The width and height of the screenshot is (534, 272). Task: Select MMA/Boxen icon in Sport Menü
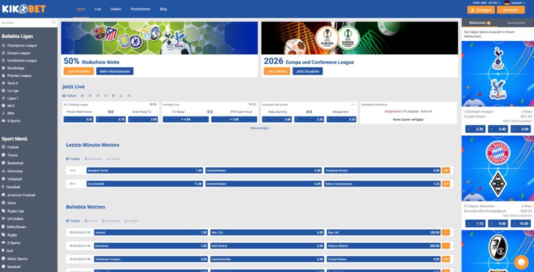pos(4,227)
